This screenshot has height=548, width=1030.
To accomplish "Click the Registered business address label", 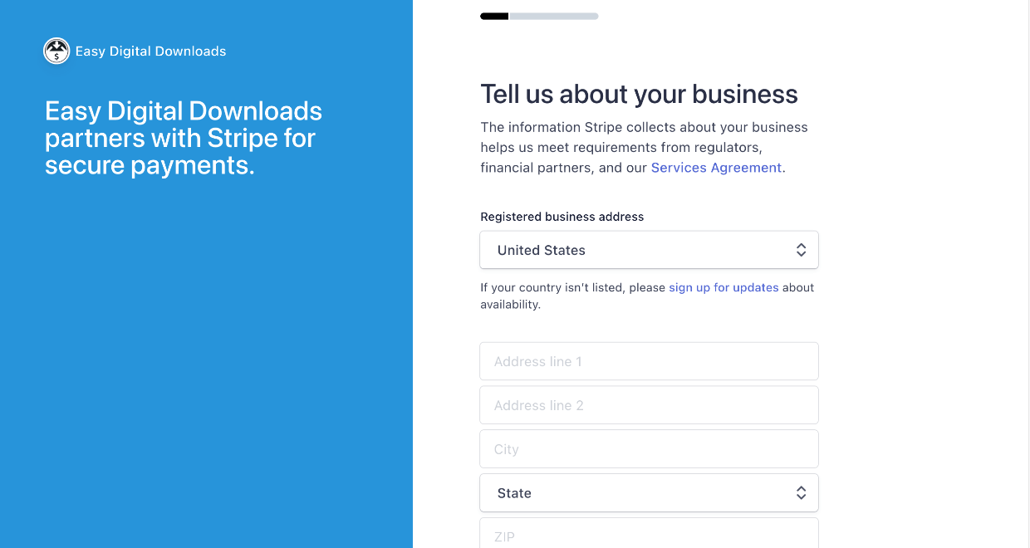I will click(562, 217).
